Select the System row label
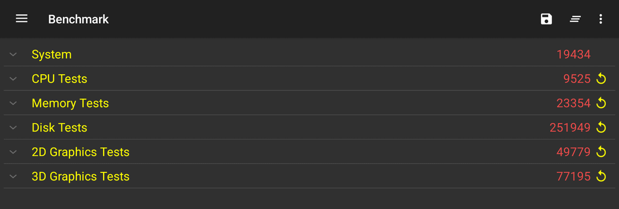The image size is (619, 209). (x=52, y=55)
